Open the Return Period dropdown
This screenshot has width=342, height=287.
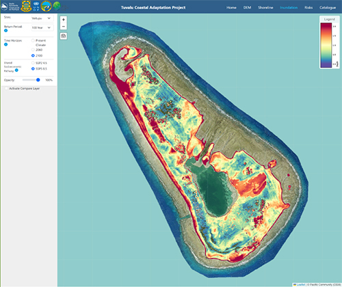point(42,27)
